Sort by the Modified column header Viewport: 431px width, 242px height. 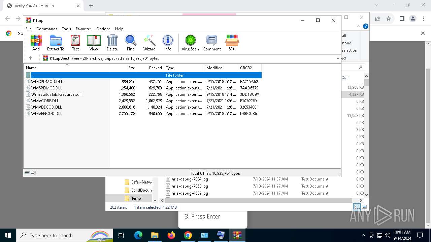221,68
